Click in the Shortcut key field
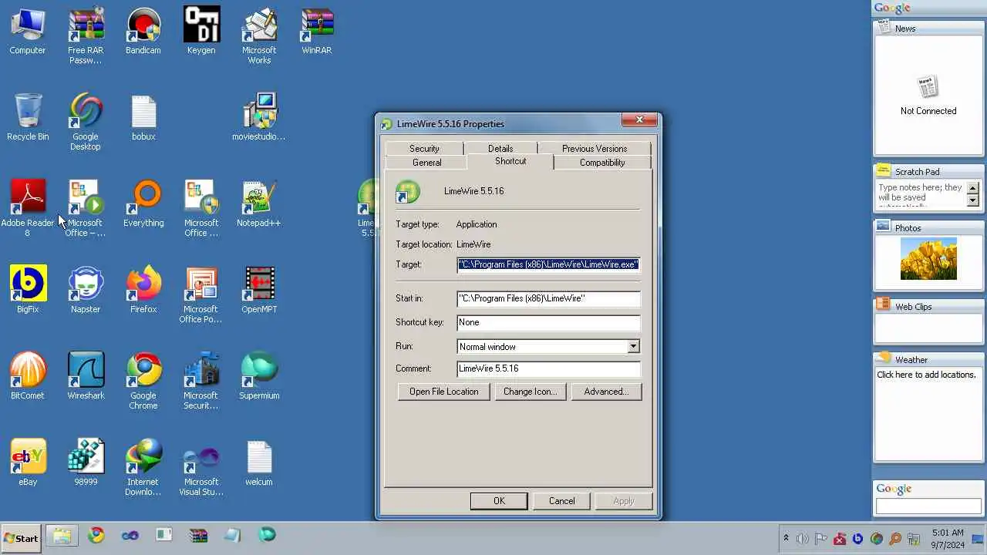Viewport: 987px width, 555px height. 548,322
